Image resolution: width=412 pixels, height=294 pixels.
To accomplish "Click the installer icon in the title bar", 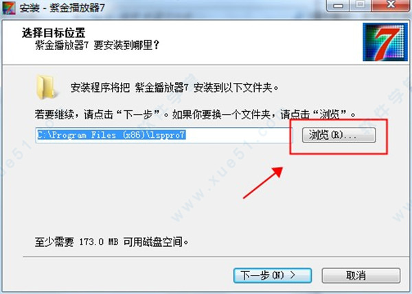I will (9, 7).
